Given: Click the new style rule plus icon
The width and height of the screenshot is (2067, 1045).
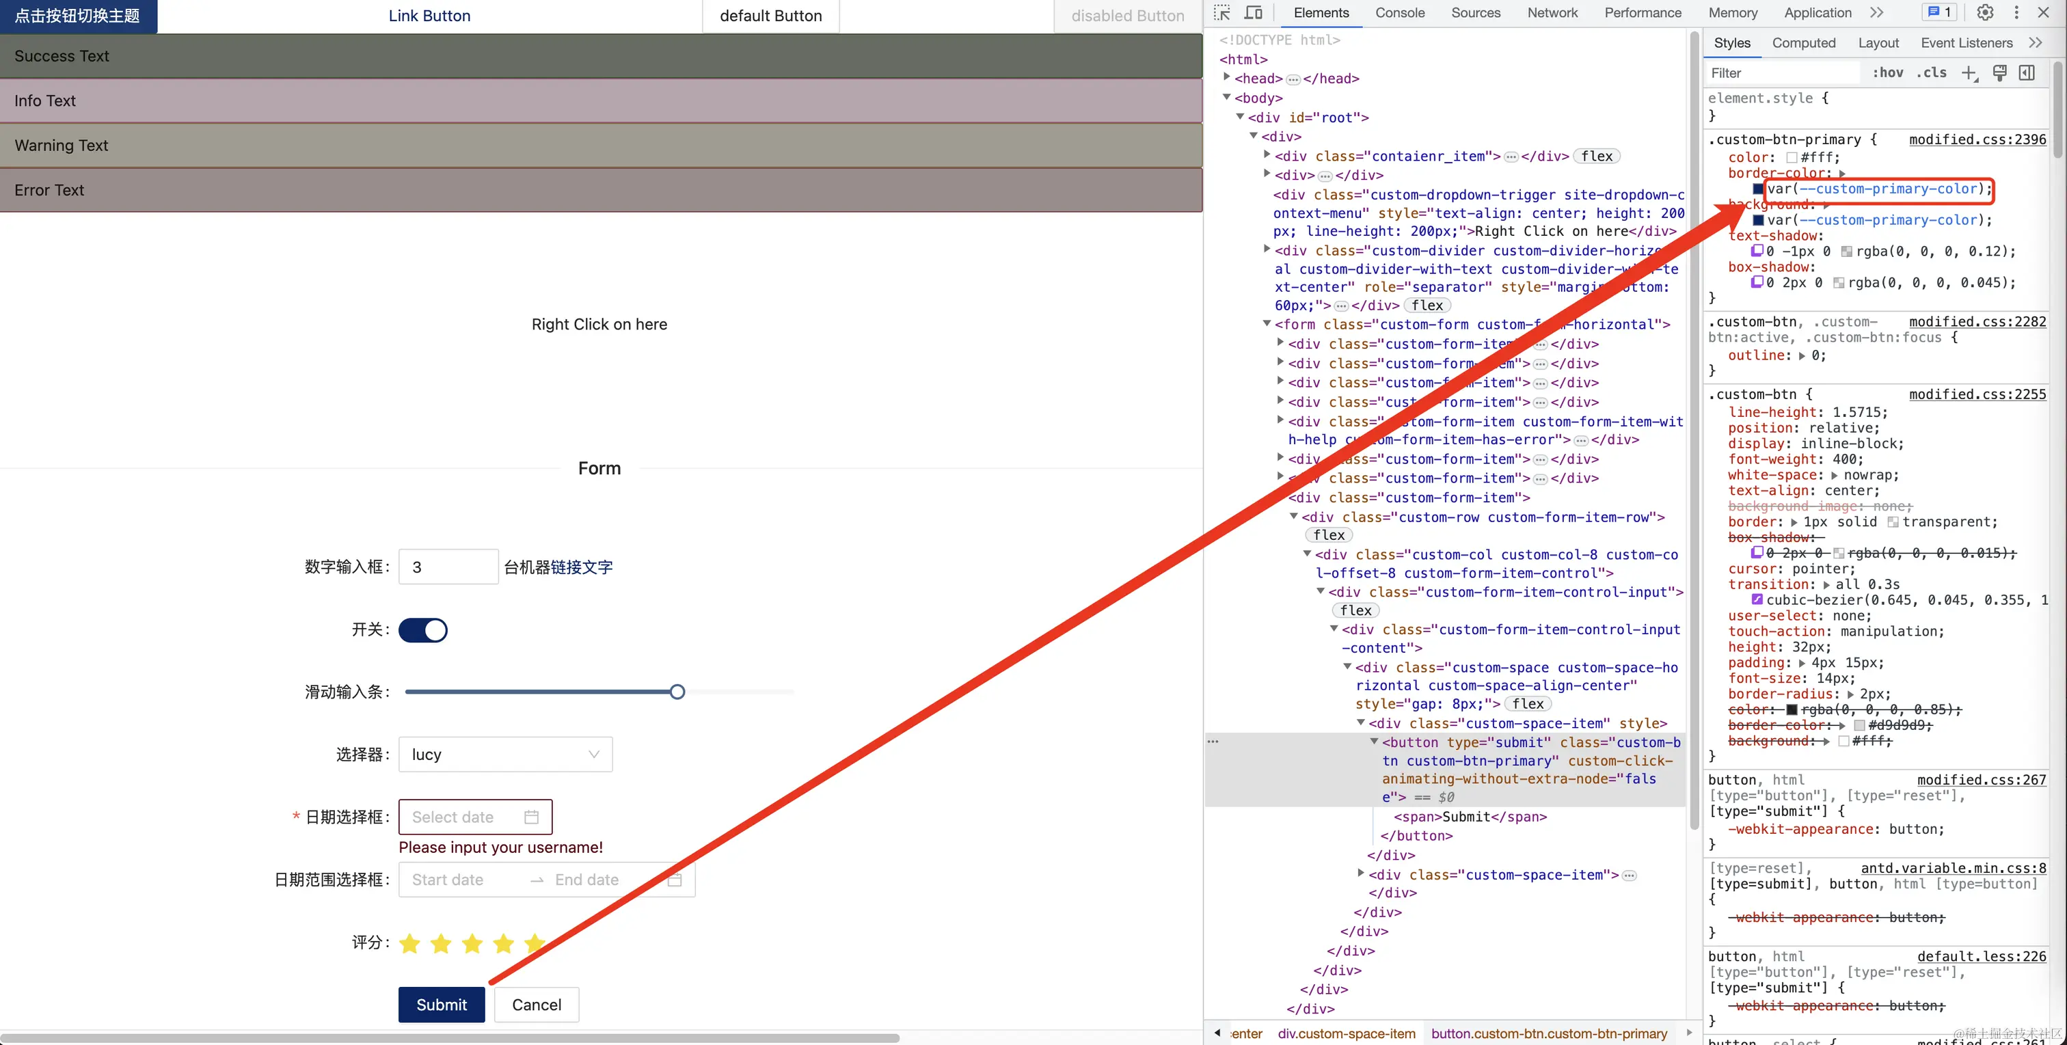Looking at the screenshot, I should click(x=1971, y=72).
